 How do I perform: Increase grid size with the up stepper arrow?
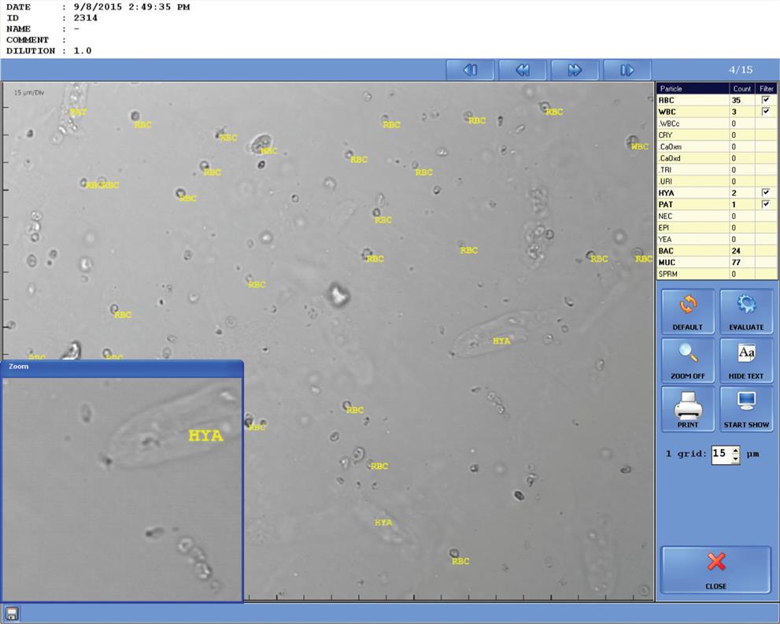point(735,451)
